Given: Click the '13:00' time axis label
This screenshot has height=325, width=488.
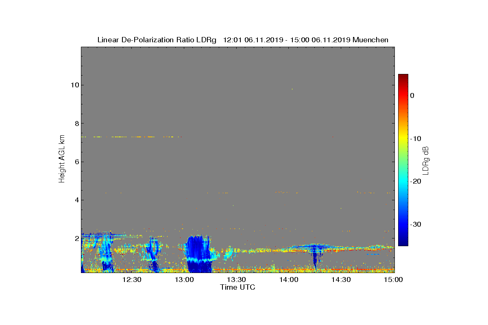Looking at the screenshot, I should tap(184, 279).
